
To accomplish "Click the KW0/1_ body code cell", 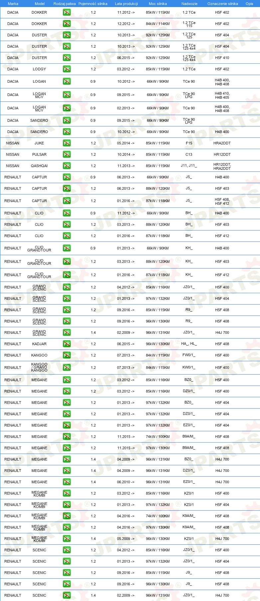I will coord(189,368).
